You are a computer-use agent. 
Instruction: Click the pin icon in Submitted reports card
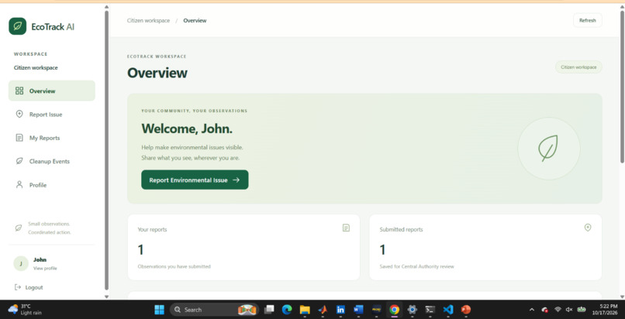tap(588, 228)
